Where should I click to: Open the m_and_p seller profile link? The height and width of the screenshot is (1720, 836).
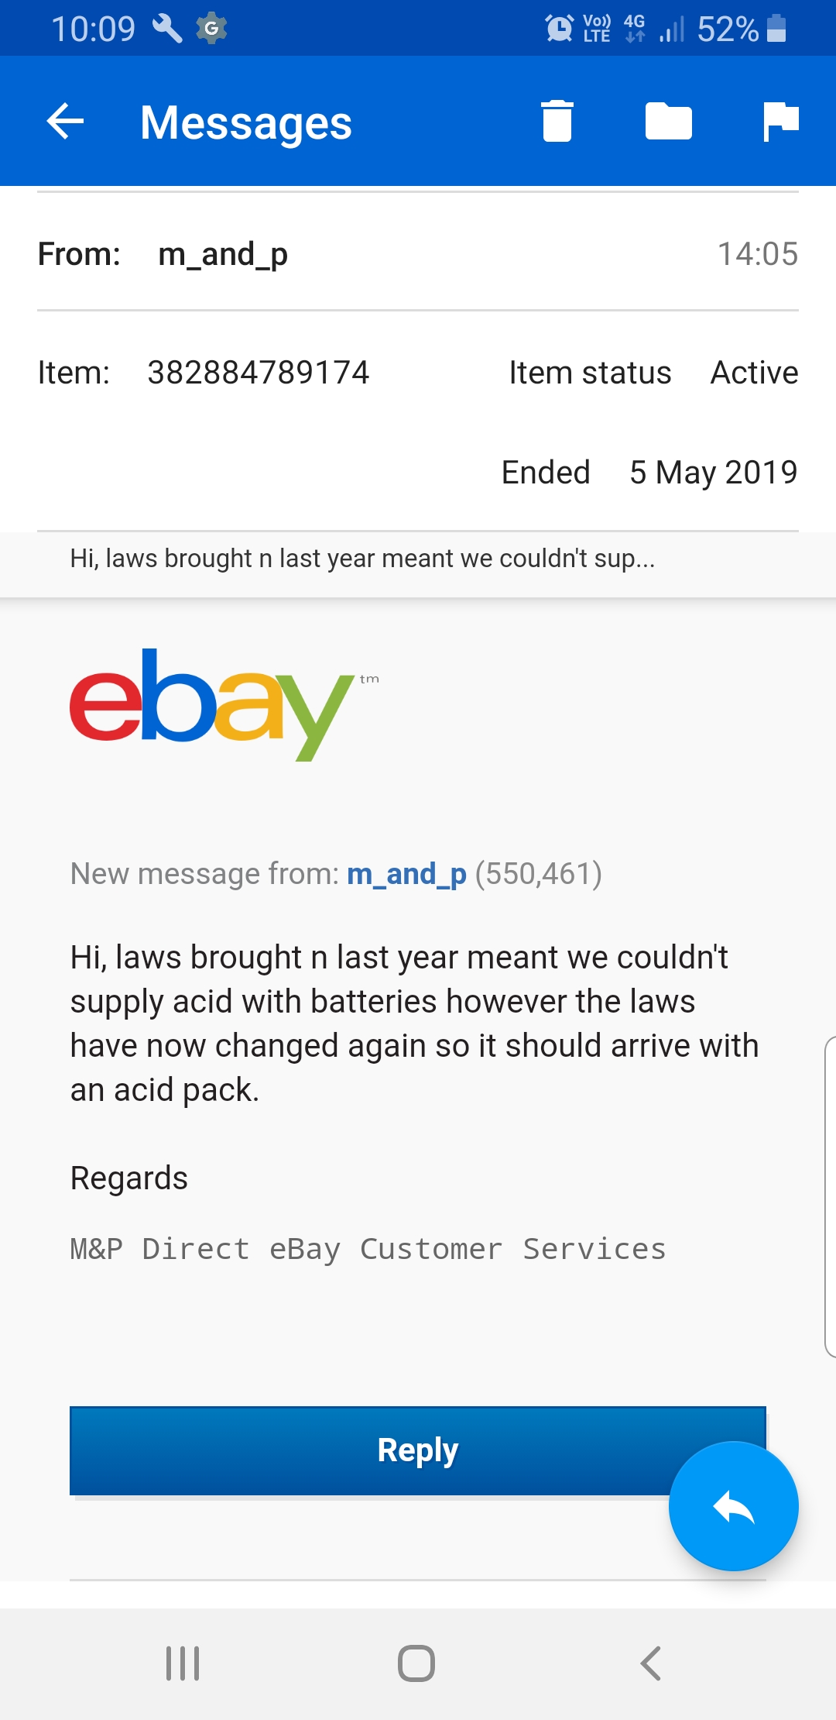pos(406,874)
